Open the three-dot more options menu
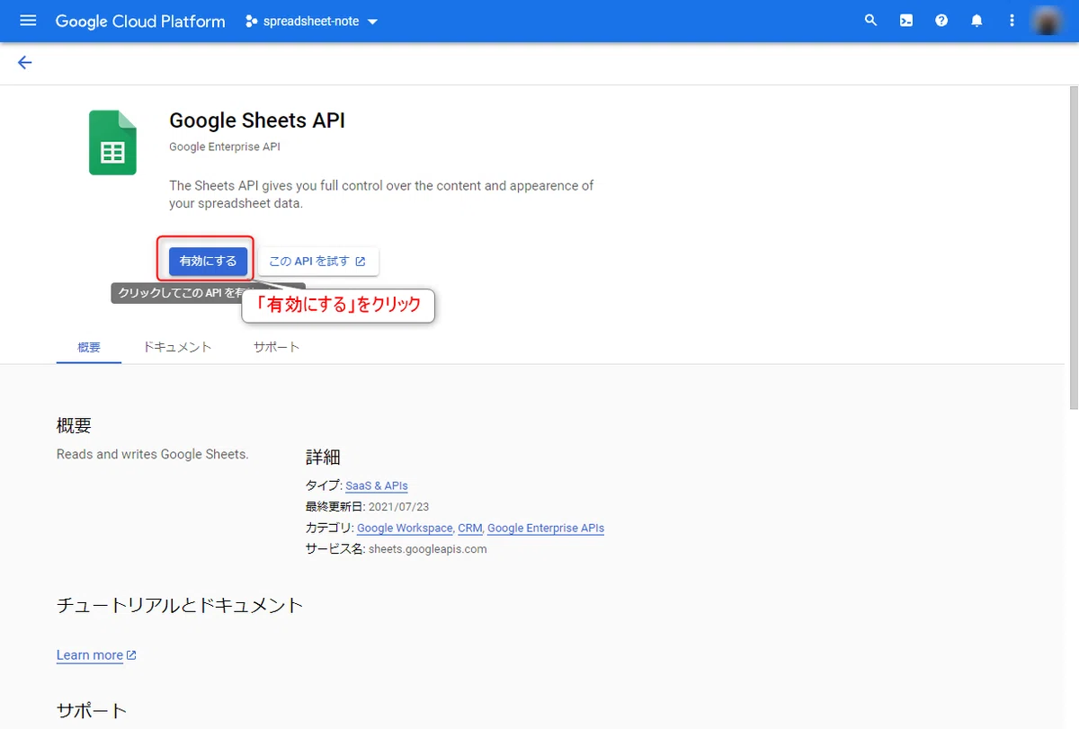This screenshot has height=729, width=1079. coord(1012,21)
